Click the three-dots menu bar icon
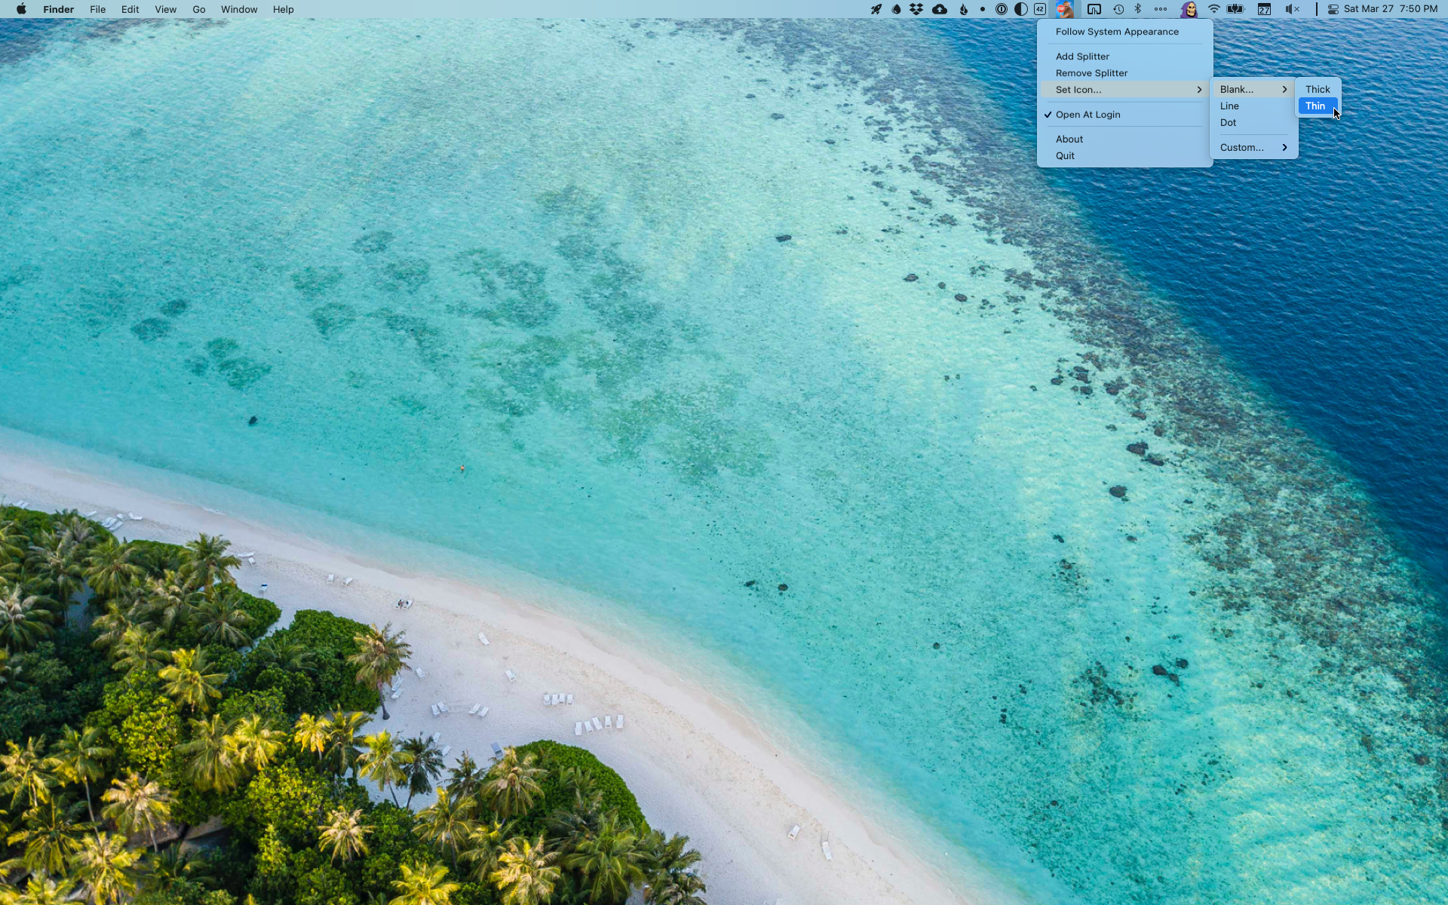Image resolution: width=1448 pixels, height=905 pixels. (x=1161, y=10)
